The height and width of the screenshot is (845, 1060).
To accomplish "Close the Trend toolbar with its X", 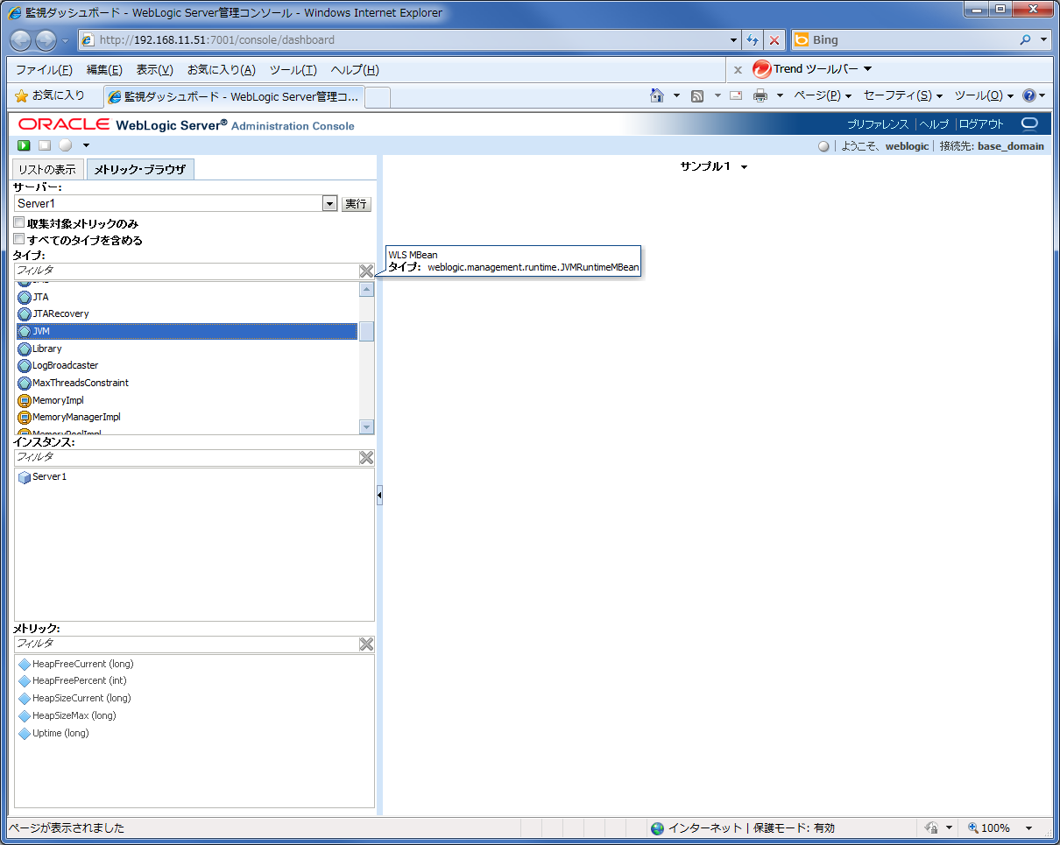I will (738, 70).
